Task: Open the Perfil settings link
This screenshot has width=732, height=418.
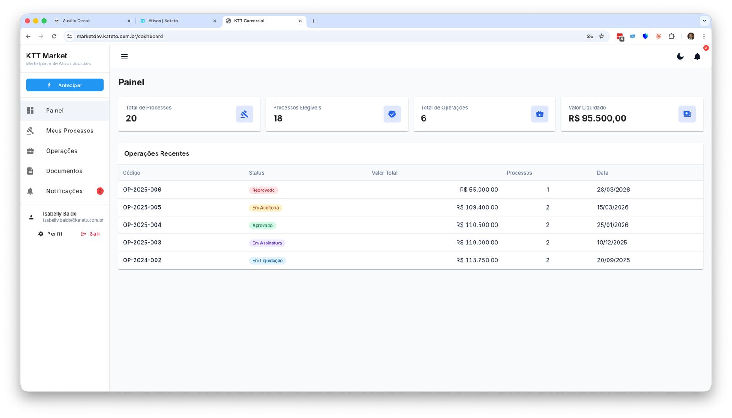Action: click(50, 234)
